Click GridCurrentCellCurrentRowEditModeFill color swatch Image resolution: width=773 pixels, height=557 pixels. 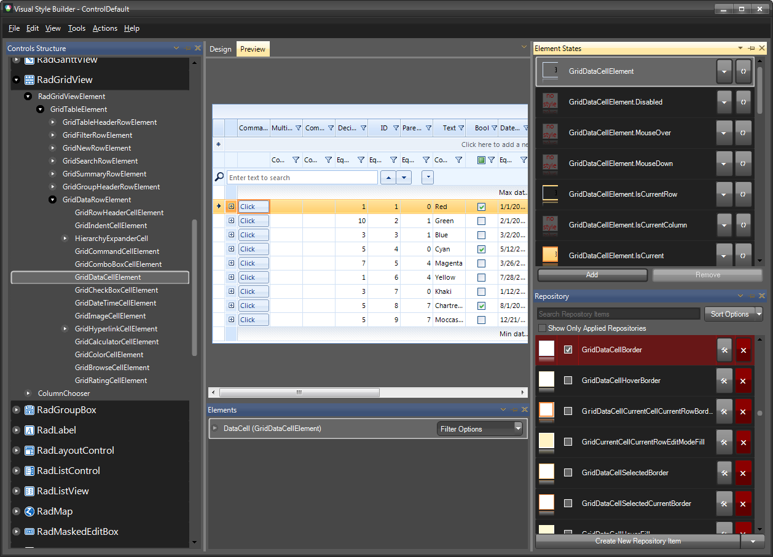point(546,442)
